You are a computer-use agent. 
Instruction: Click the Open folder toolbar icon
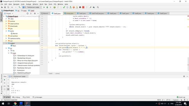point(2,7)
